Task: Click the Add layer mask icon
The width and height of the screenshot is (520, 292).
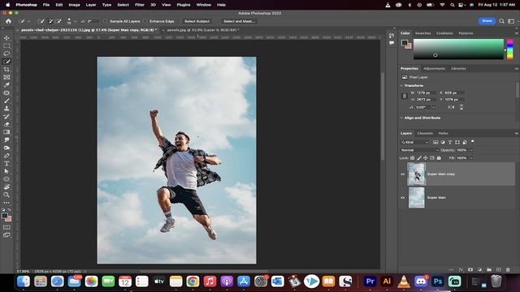Action: point(470,270)
